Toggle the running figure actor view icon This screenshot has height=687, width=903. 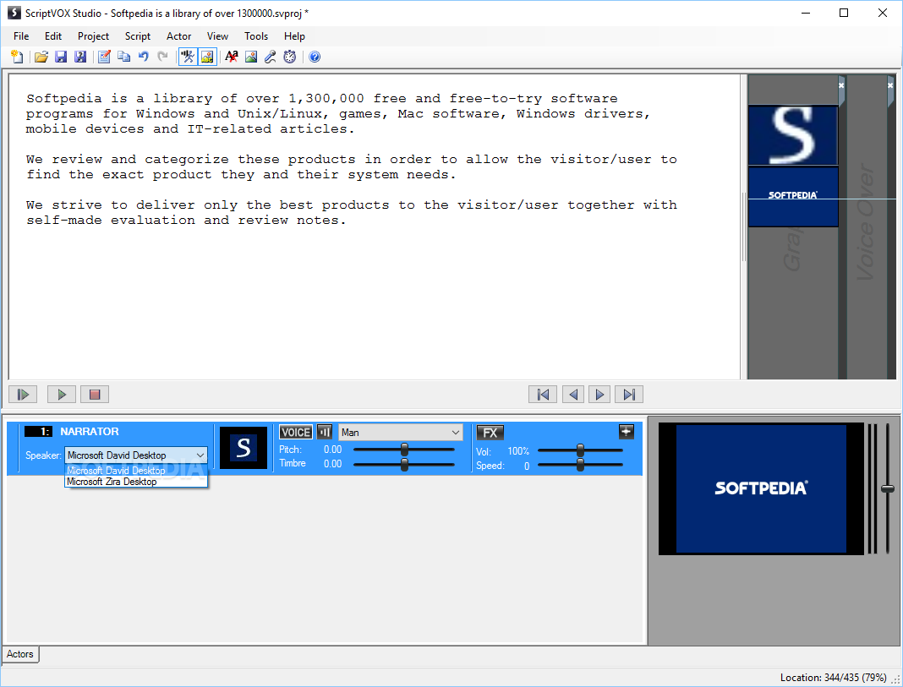(x=188, y=57)
